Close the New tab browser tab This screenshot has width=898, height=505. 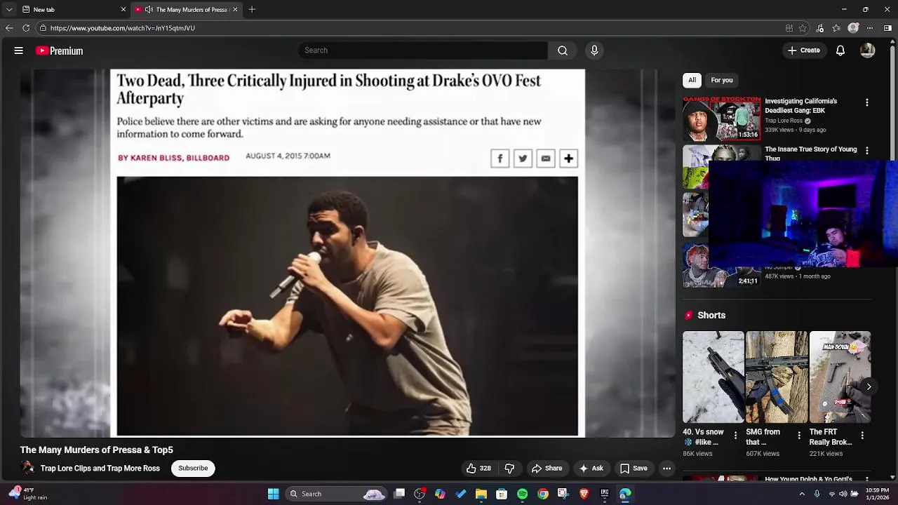click(123, 9)
